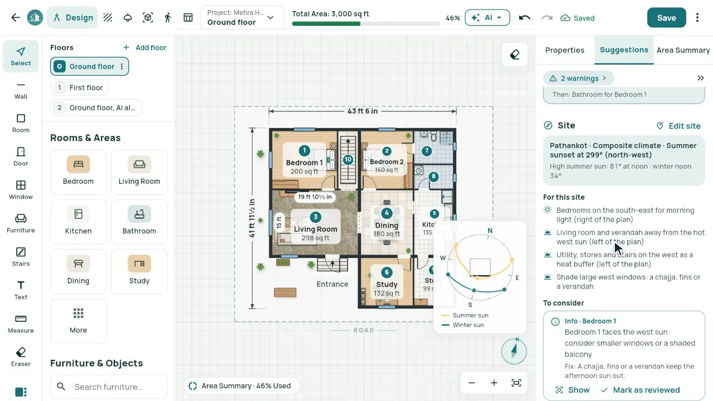Select the Door tool
The width and height of the screenshot is (713, 401).
pyautogui.click(x=21, y=157)
